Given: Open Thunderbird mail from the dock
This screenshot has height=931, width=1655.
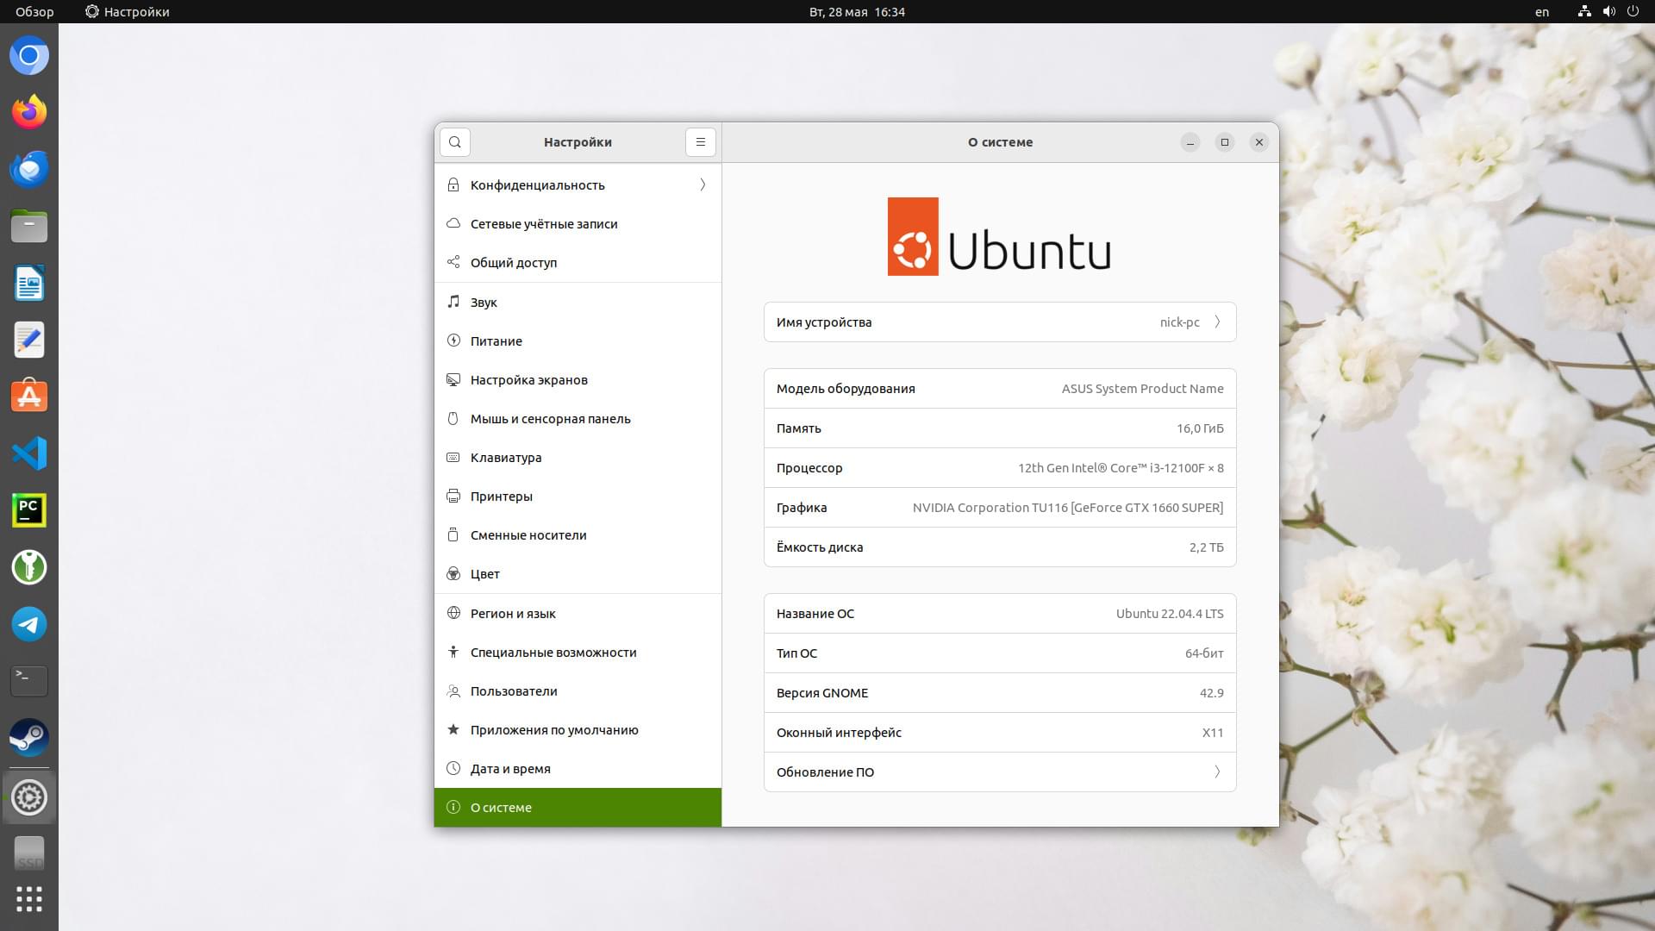Looking at the screenshot, I should (29, 169).
